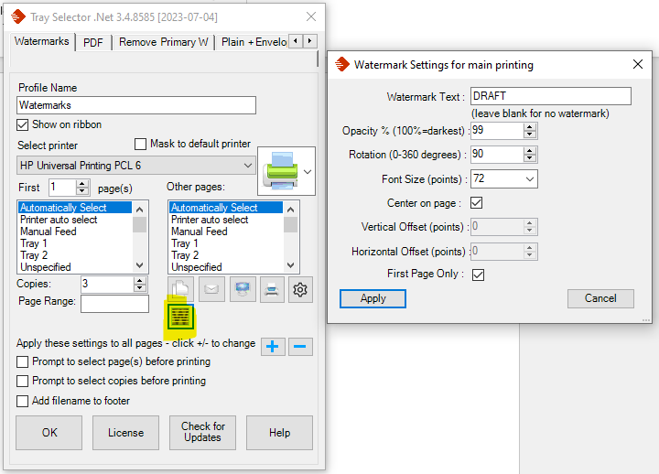This screenshot has width=659, height=474.
Task: Click the gear settings icon button
Action: [299, 290]
